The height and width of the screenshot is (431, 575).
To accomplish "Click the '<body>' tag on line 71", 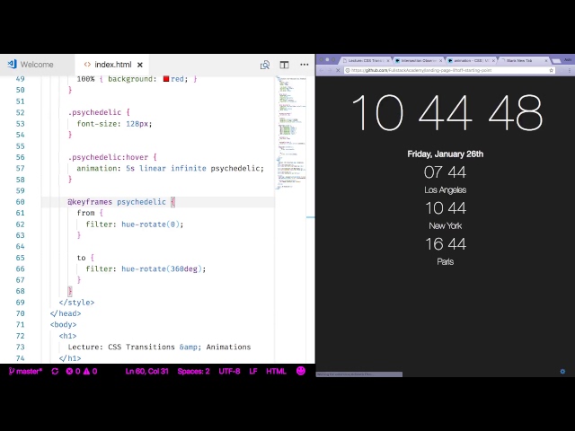I will tap(64, 325).
